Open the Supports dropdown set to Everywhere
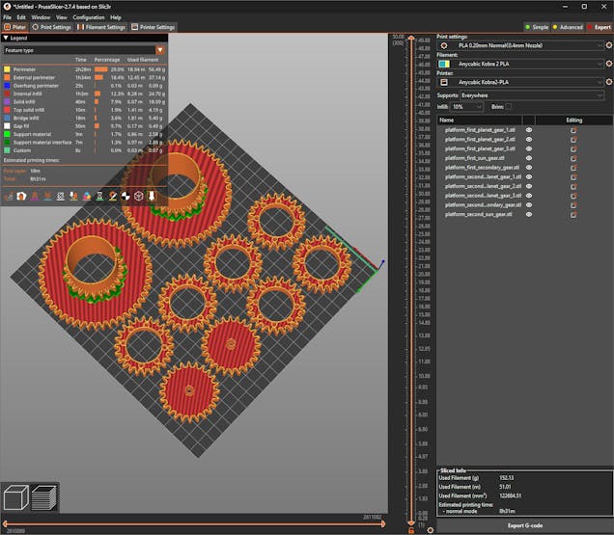Image resolution: width=614 pixels, height=535 pixels. click(533, 96)
